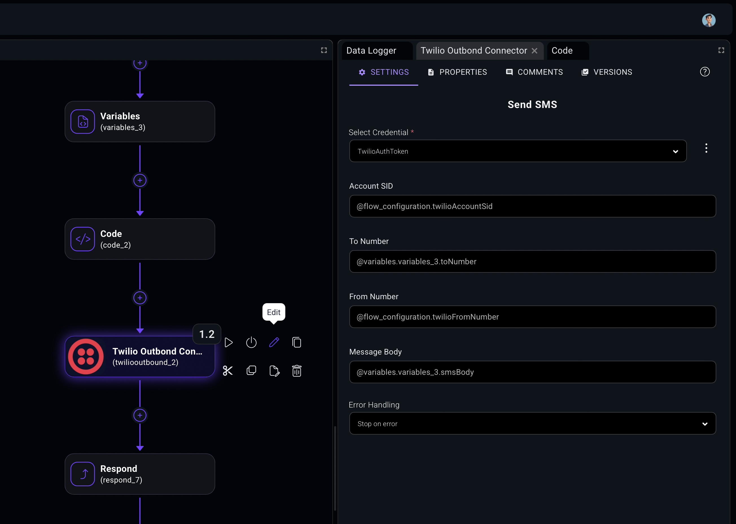The image size is (736, 524).
Task: Open the SETTINGS tab
Action: coord(384,72)
